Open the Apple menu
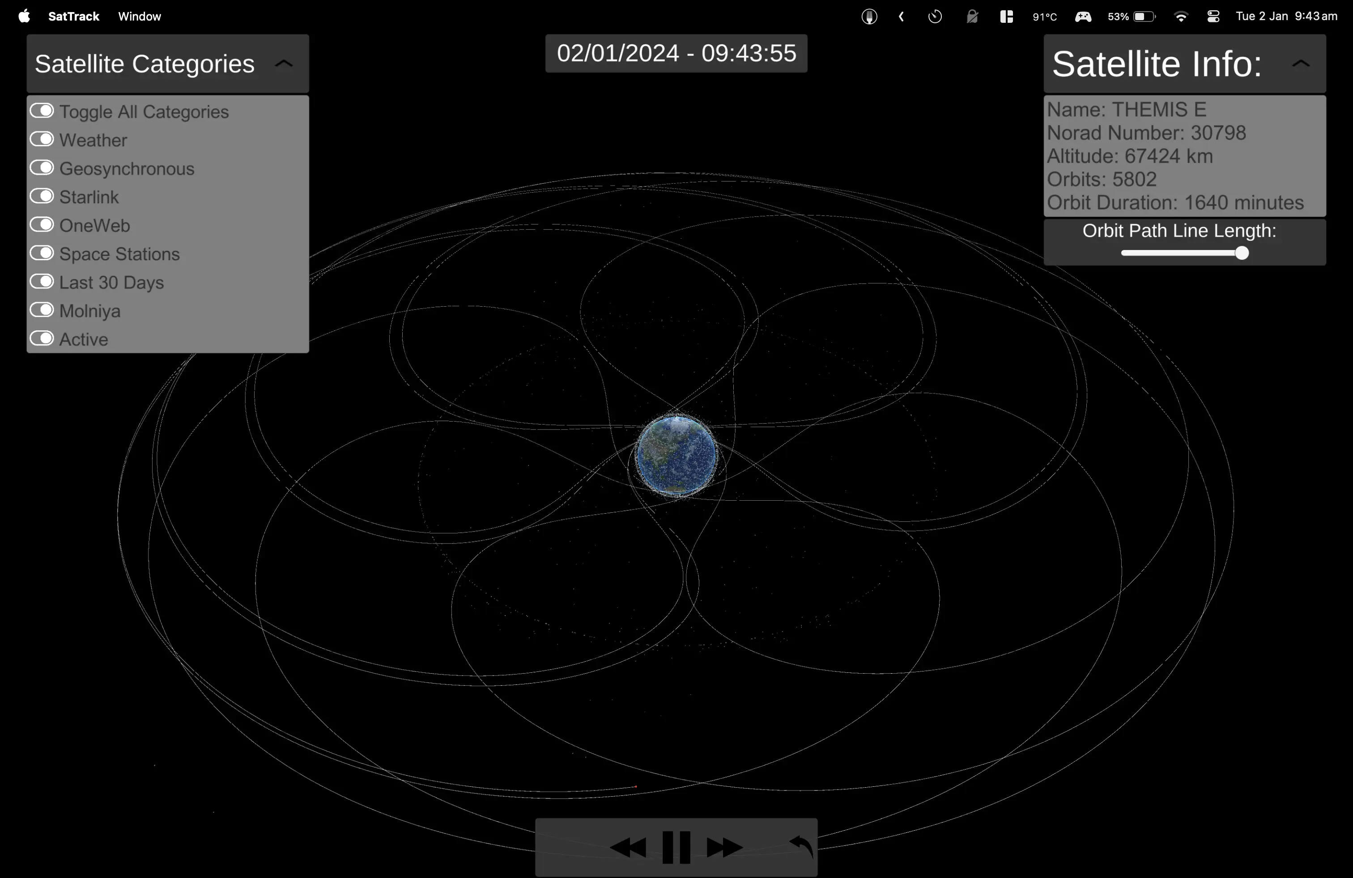 (24, 16)
